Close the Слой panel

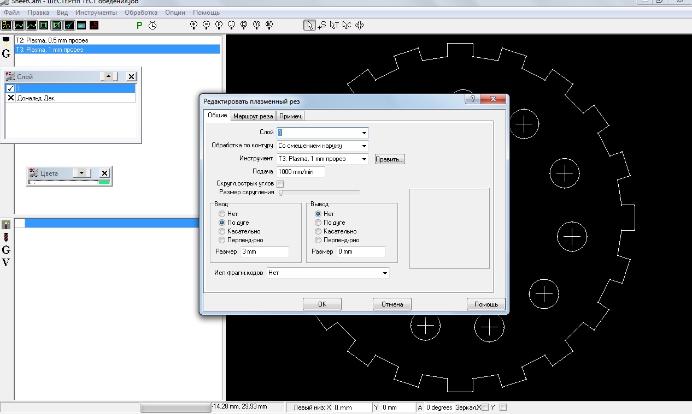click(131, 77)
